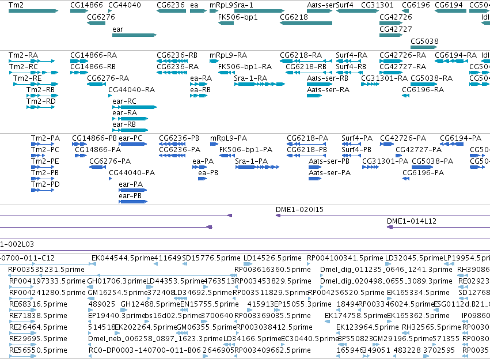490x359 pixels.
Task: Select the Sra-1-PA coding sequence
Action: point(257,167)
